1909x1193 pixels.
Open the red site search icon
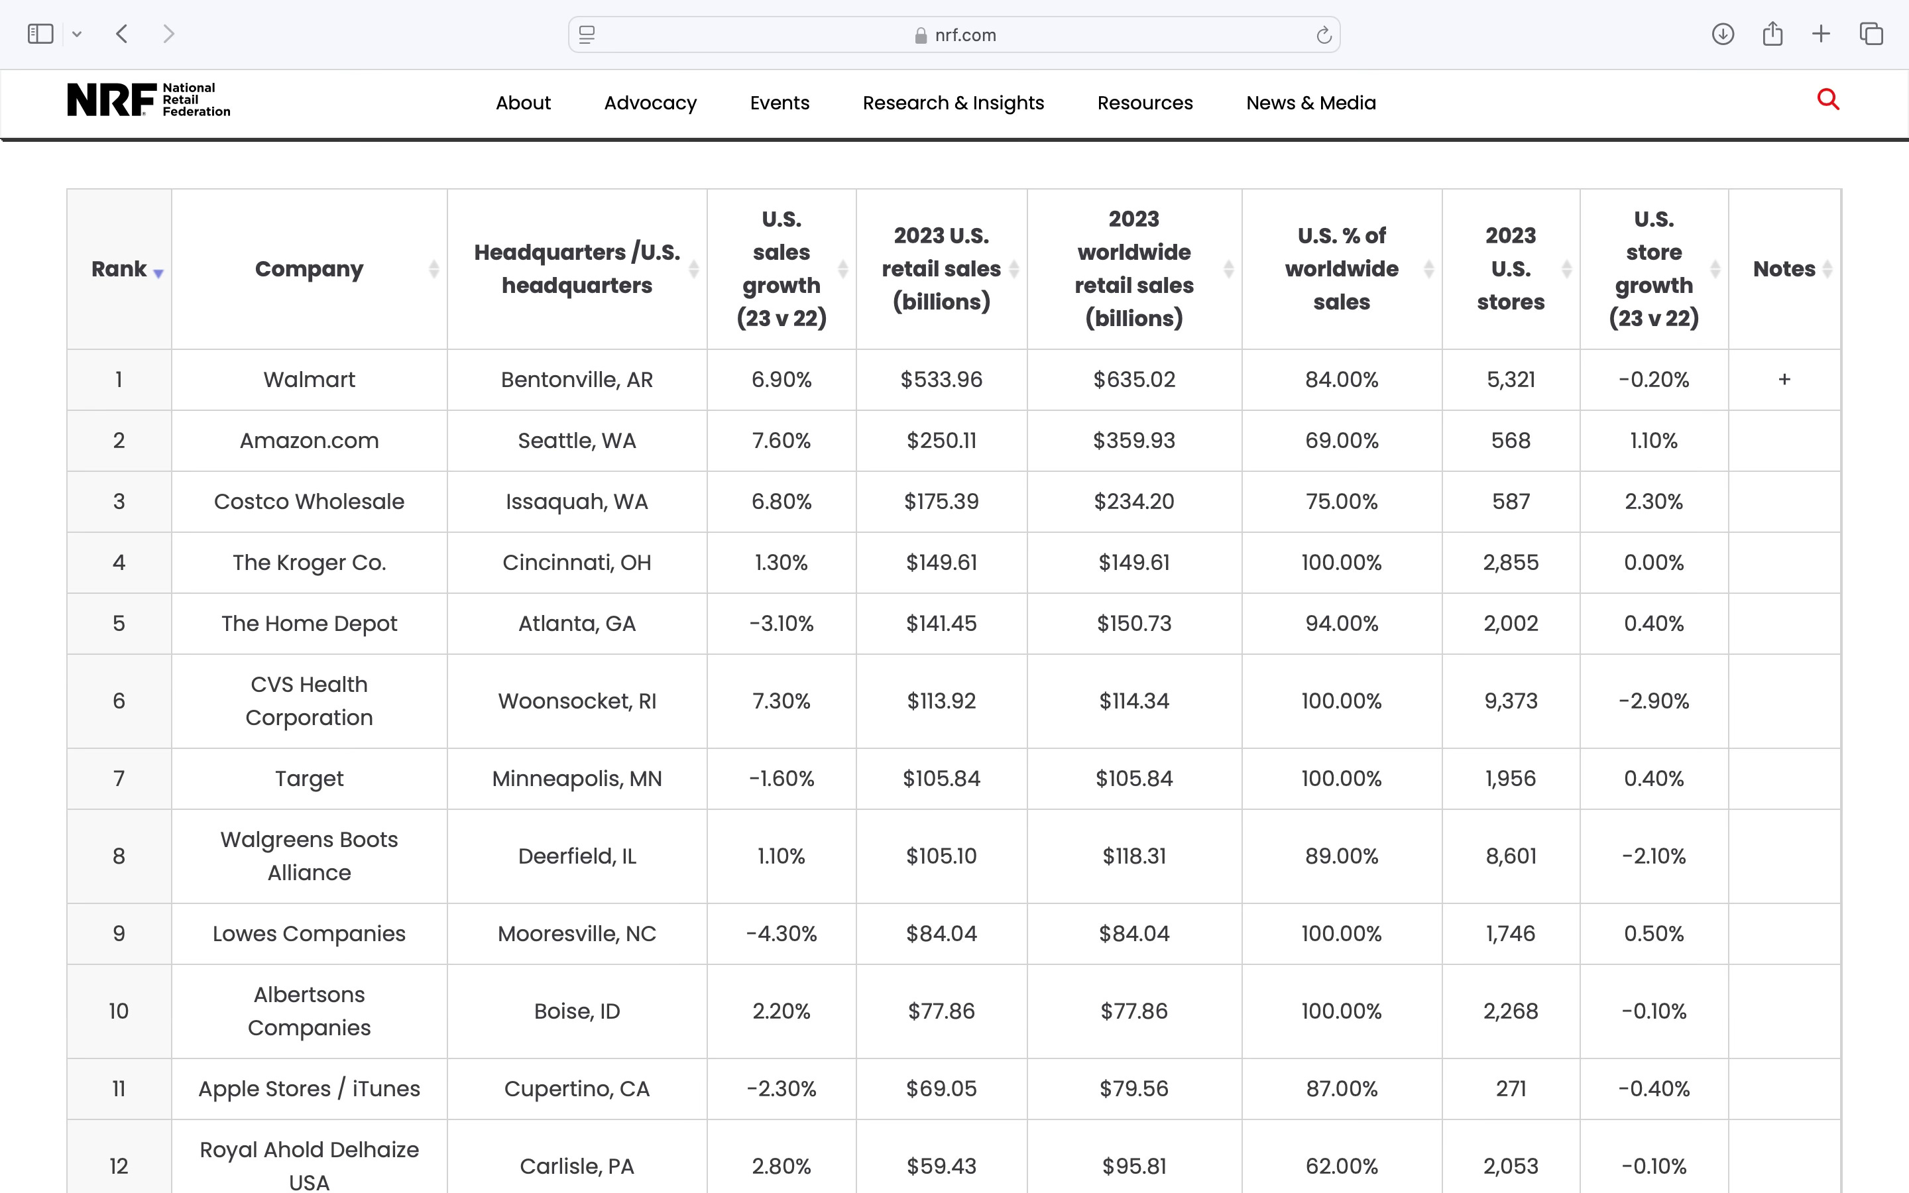click(x=1827, y=99)
